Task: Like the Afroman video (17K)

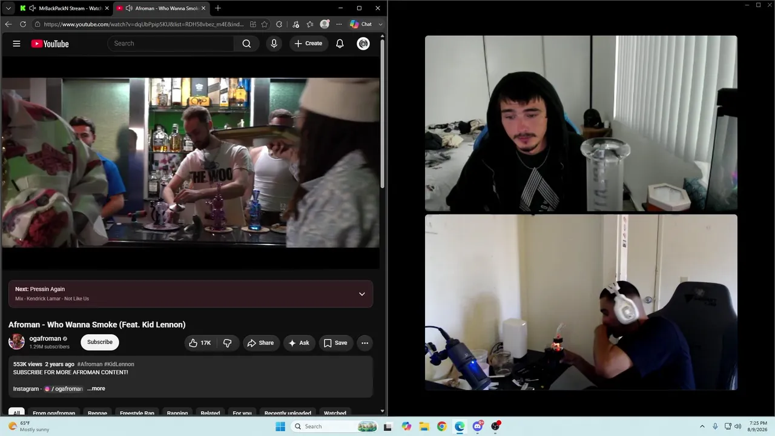Action: [x=200, y=343]
